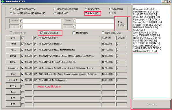Toggle the Full Download checkbox
Screen dimensions: 172x110
(41, 33)
